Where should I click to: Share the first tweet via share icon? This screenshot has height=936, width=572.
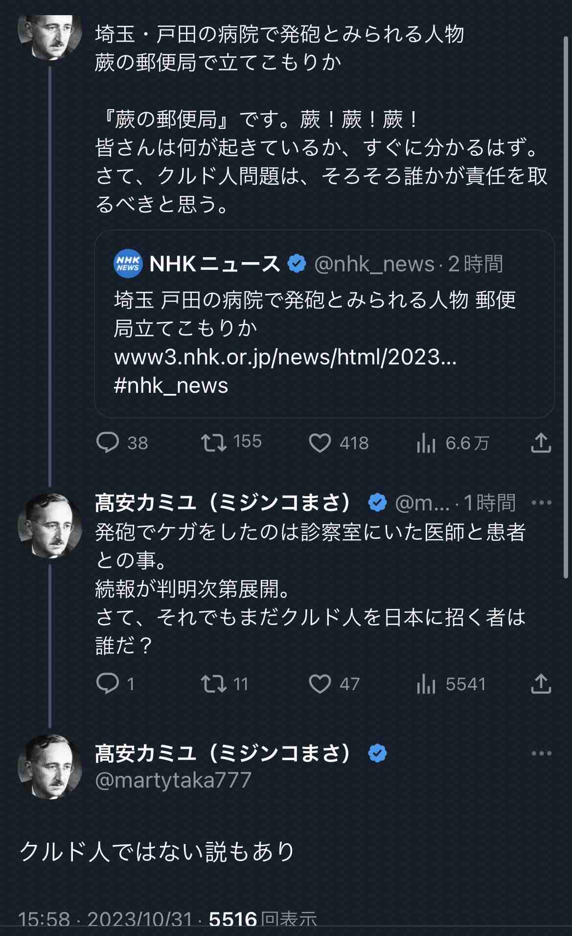pyautogui.click(x=541, y=443)
